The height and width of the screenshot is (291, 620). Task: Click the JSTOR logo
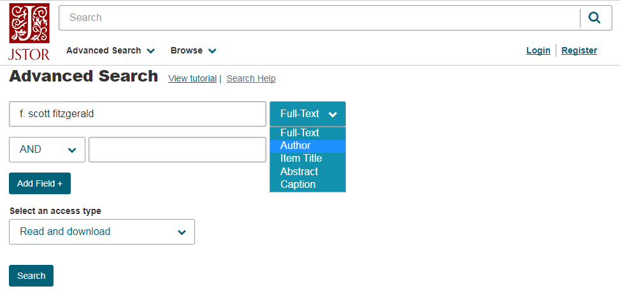click(29, 32)
